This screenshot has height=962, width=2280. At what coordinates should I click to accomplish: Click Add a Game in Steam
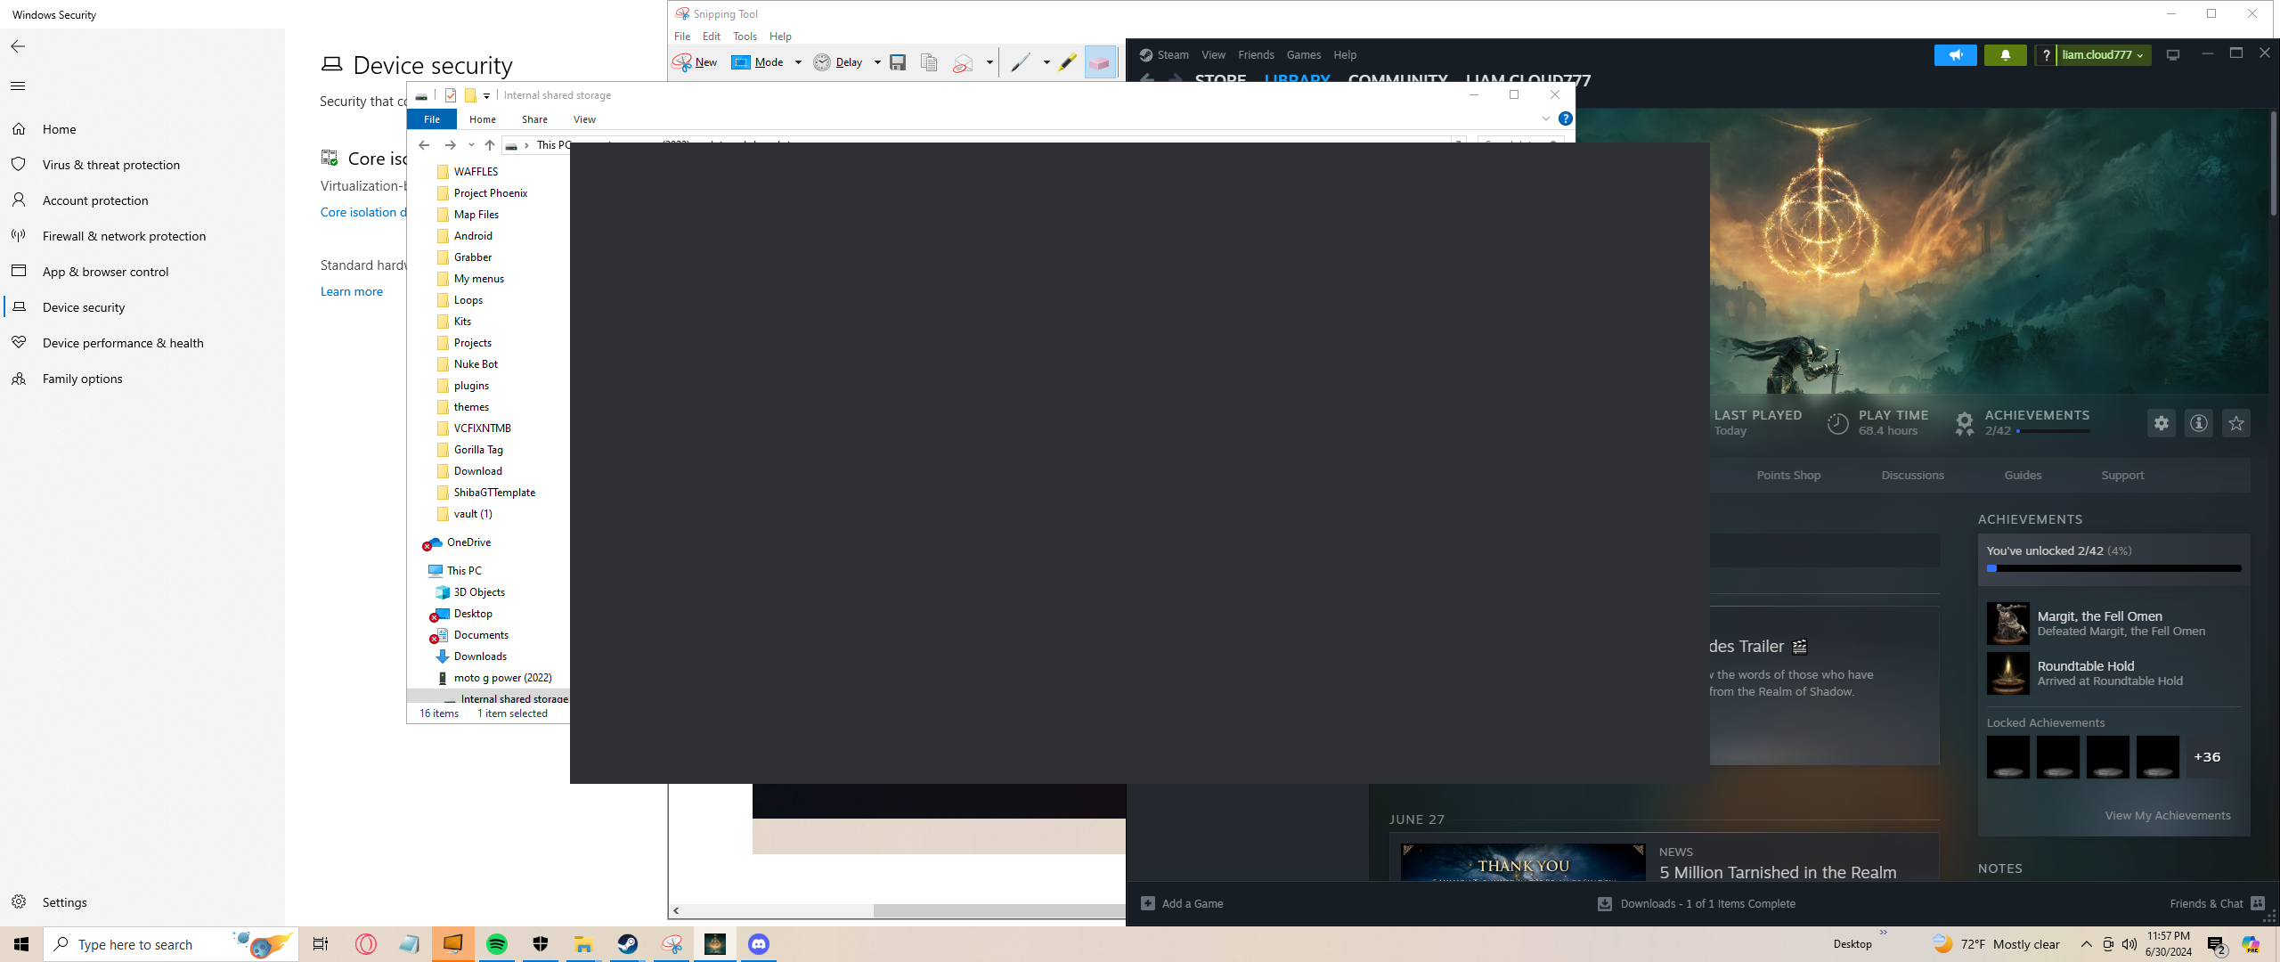coord(1182,904)
